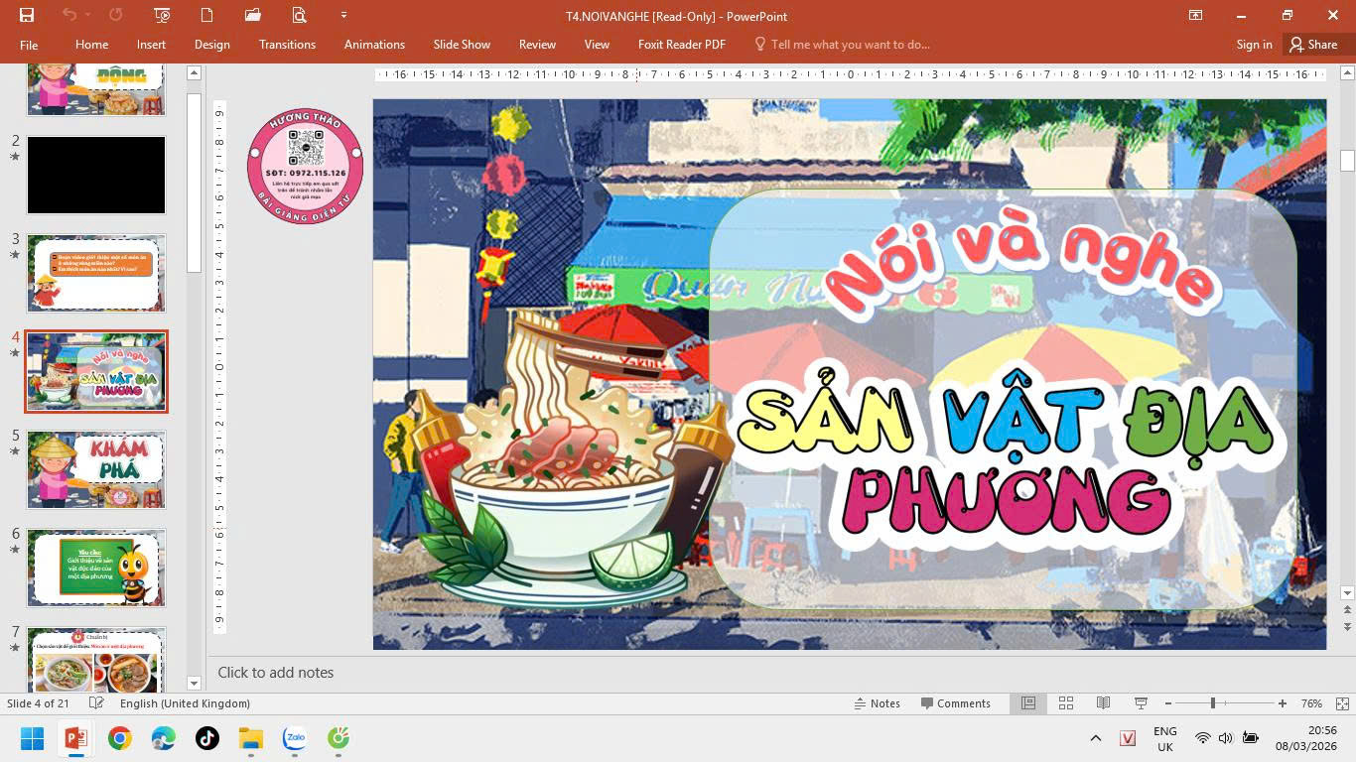This screenshot has width=1356, height=762.
Task: Show hidden system tray icons
Action: [x=1095, y=738]
